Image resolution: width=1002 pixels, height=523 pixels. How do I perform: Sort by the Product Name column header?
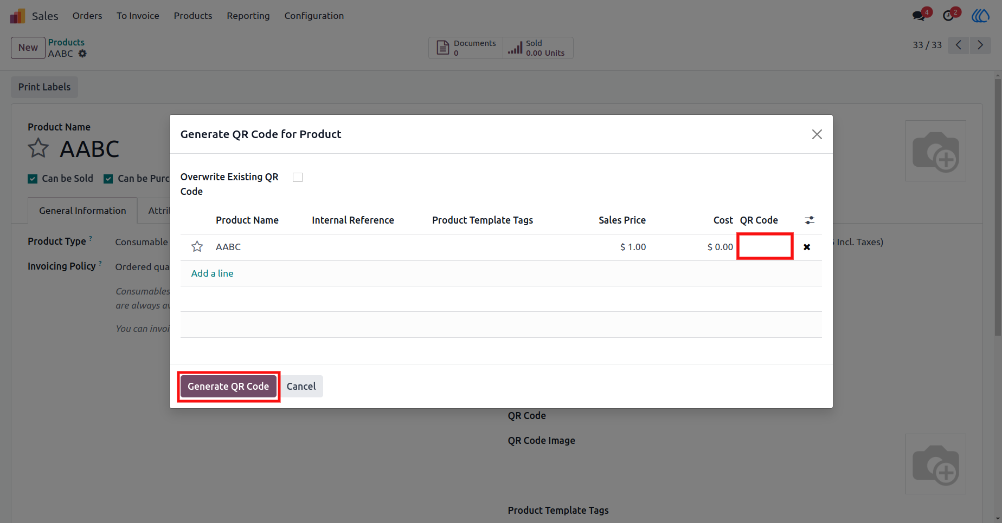[247, 220]
